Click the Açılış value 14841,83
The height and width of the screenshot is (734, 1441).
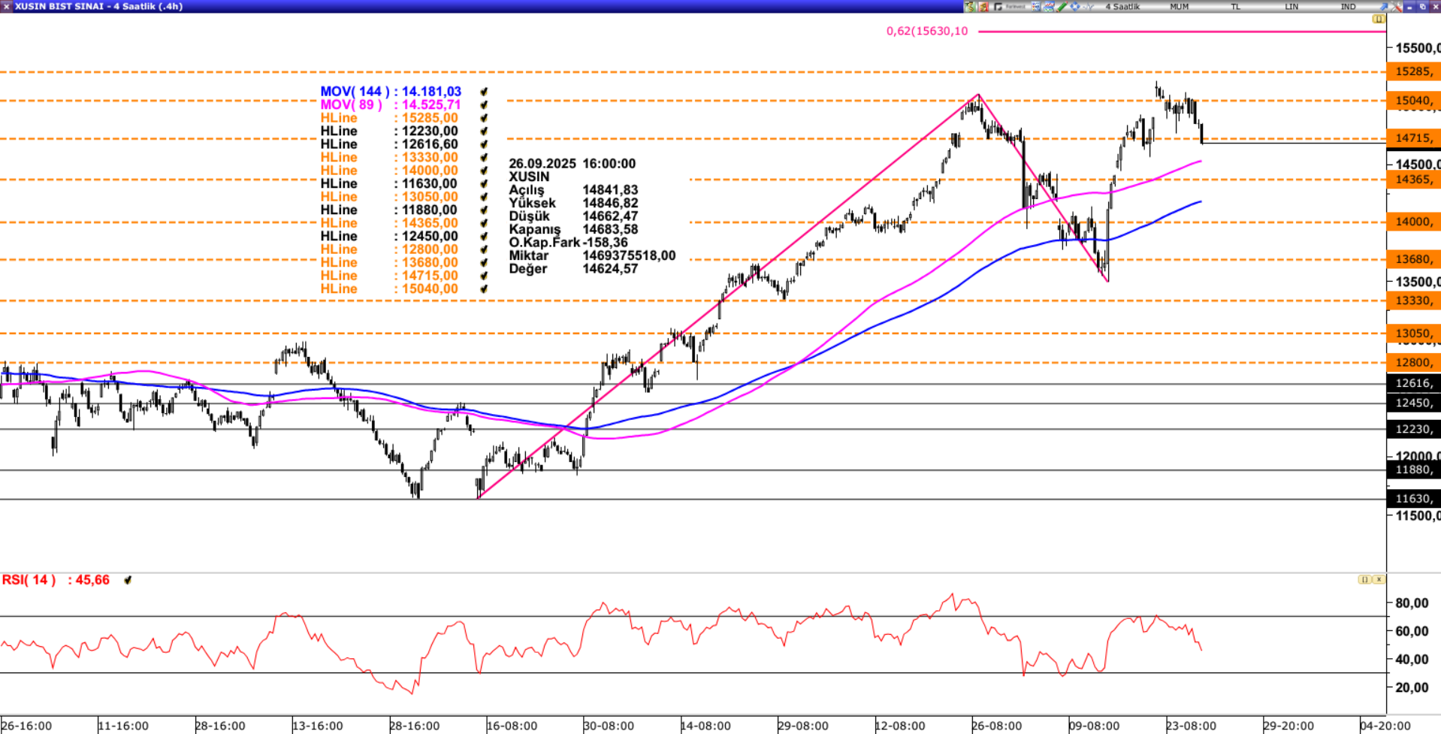[610, 190]
